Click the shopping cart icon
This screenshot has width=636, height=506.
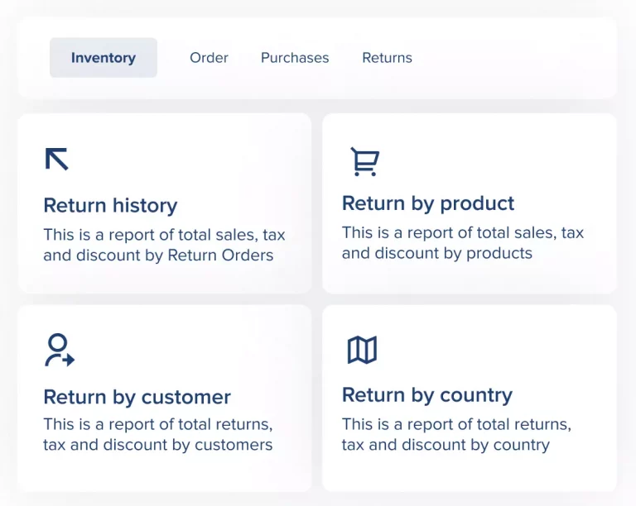(364, 161)
